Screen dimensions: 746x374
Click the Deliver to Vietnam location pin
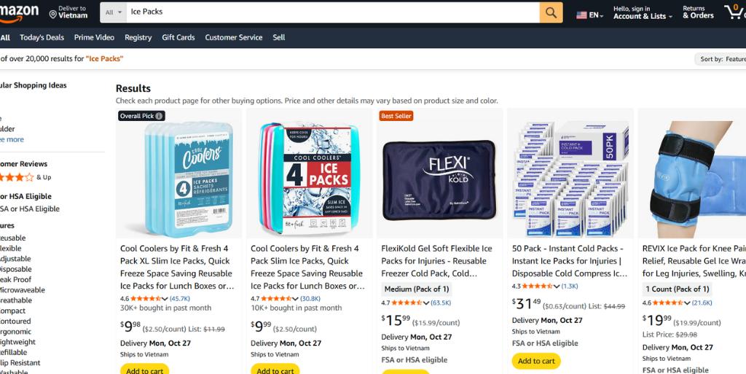[52, 15]
